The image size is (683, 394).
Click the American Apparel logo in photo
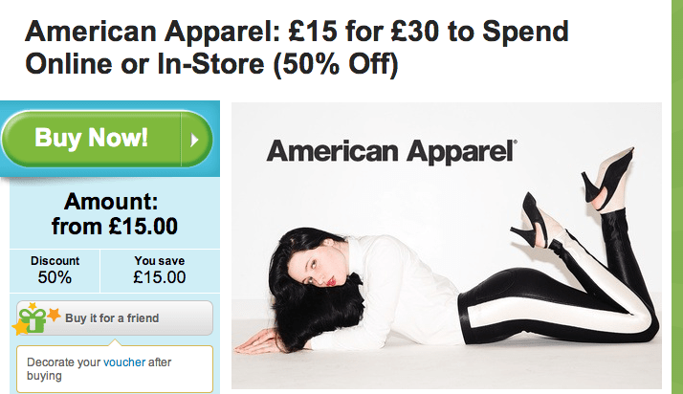(x=391, y=151)
